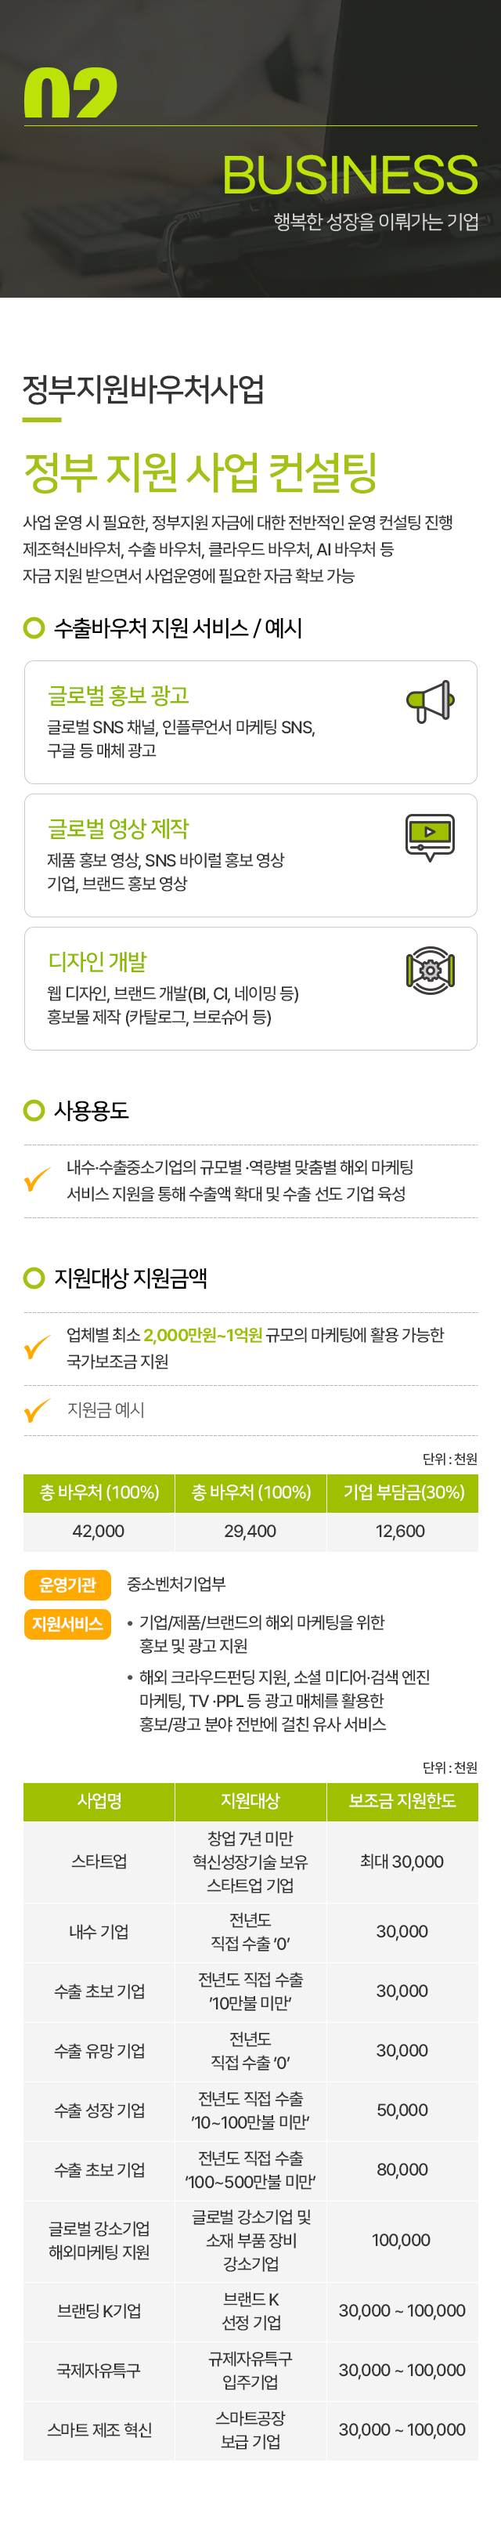
Task: Click the checkmark beside 2,000만원~1억원 text
Action: point(37,1347)
